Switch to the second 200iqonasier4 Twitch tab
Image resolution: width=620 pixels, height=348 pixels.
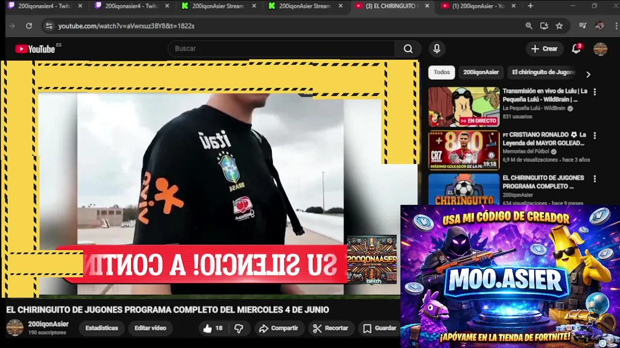point(131,6)
